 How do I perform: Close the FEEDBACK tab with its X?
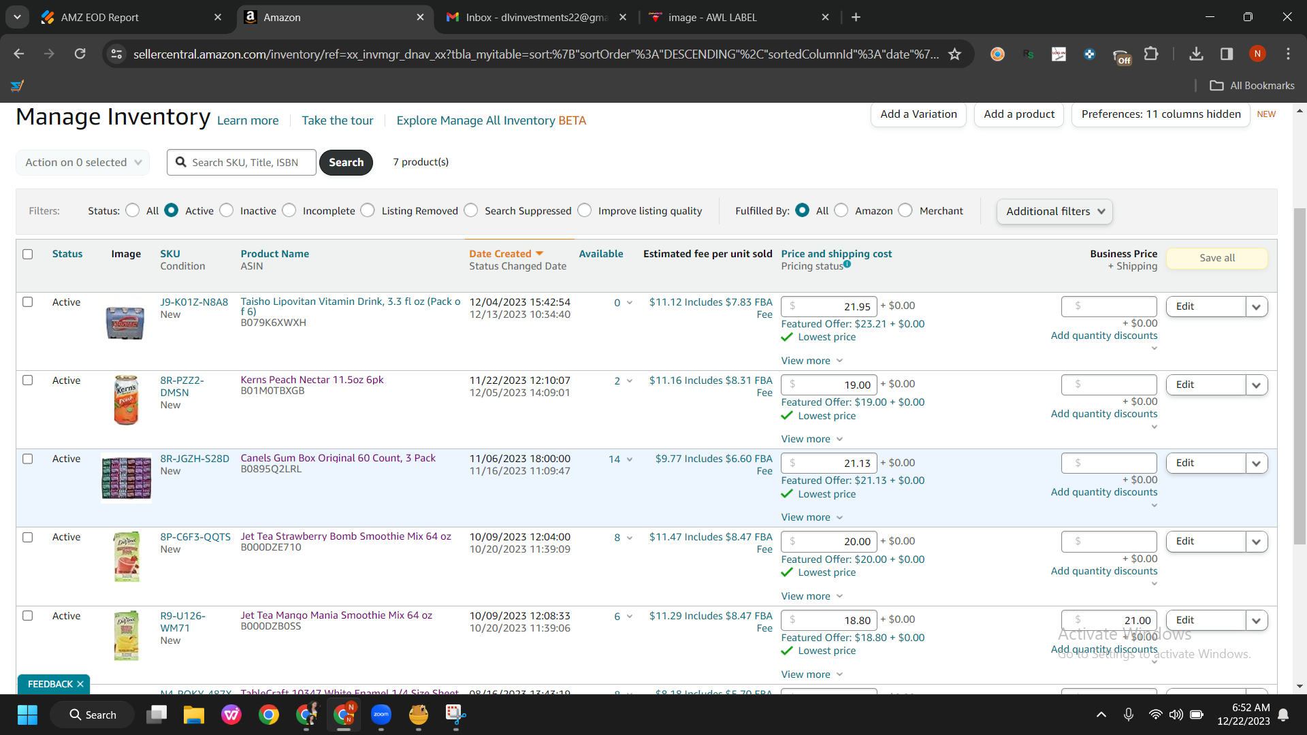coord(80,684)
